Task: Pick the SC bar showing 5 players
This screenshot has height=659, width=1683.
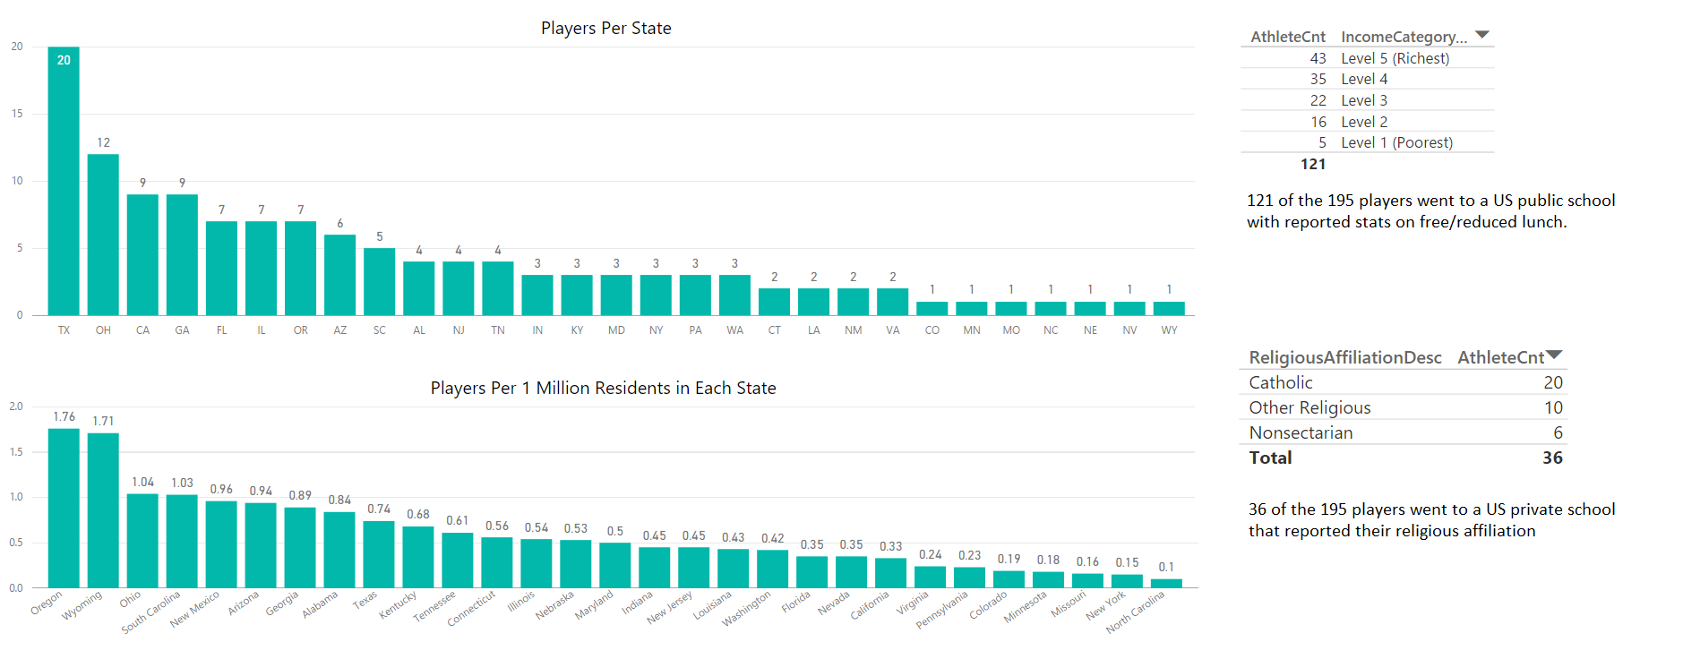Action: (379, 281)
